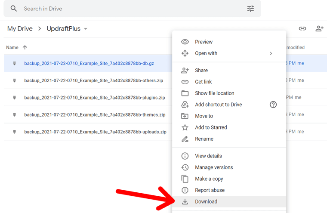This screenshot has height=213, width=327.
Task: Select the backup db.gz file
Action: tap(89, 63)
